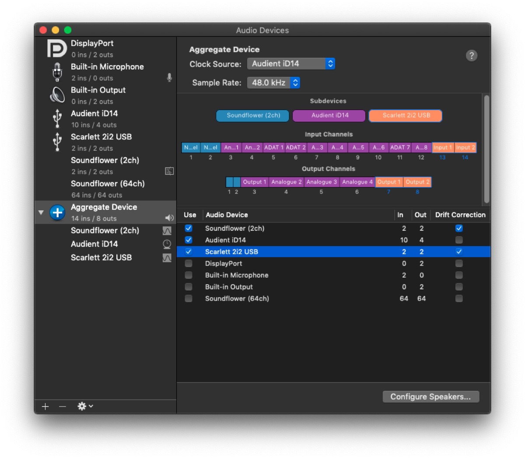
Task: Click the Built-in Microphone icon in sidebar
Action: point(57,72)
